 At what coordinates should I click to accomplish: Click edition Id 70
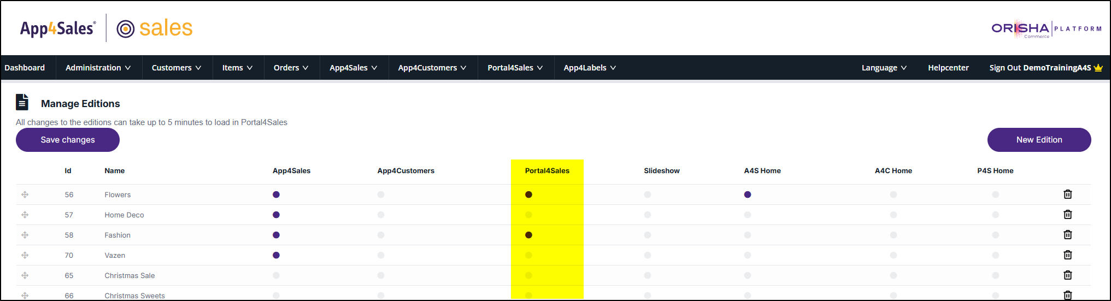(x=69, y=255)
